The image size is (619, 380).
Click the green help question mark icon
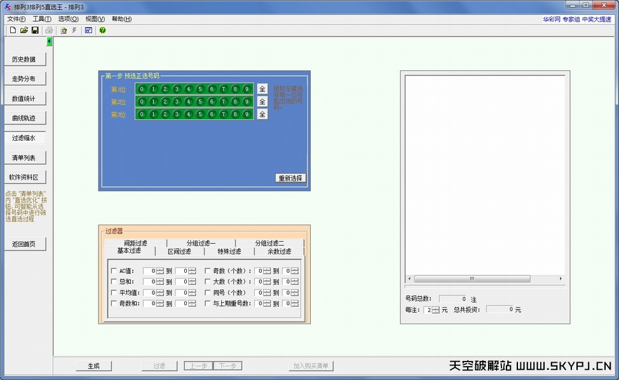click(102, 30)
